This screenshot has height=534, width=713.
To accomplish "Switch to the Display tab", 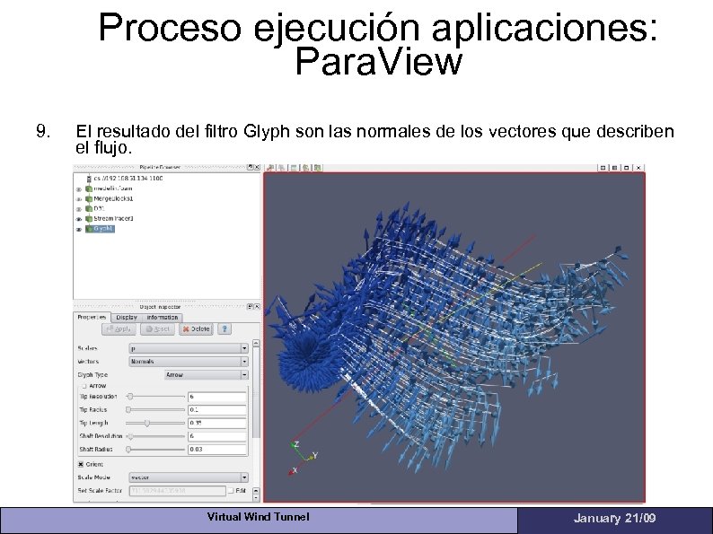I will [127, 318].
